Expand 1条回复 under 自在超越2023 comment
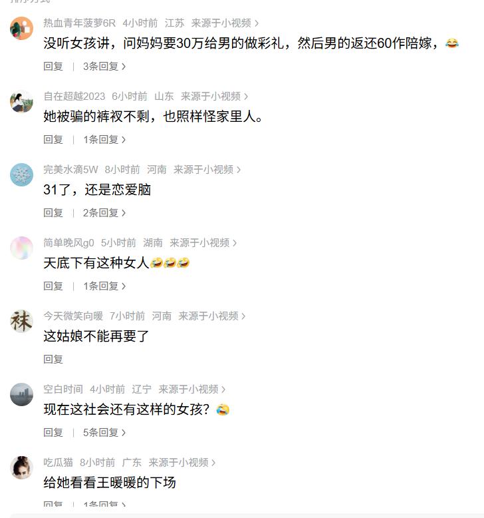 click(104, 140)
